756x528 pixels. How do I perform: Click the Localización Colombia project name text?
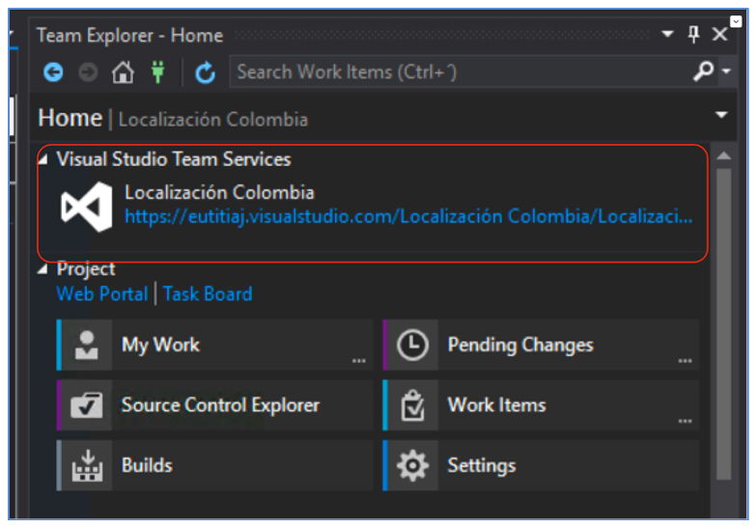coord(219,192)
